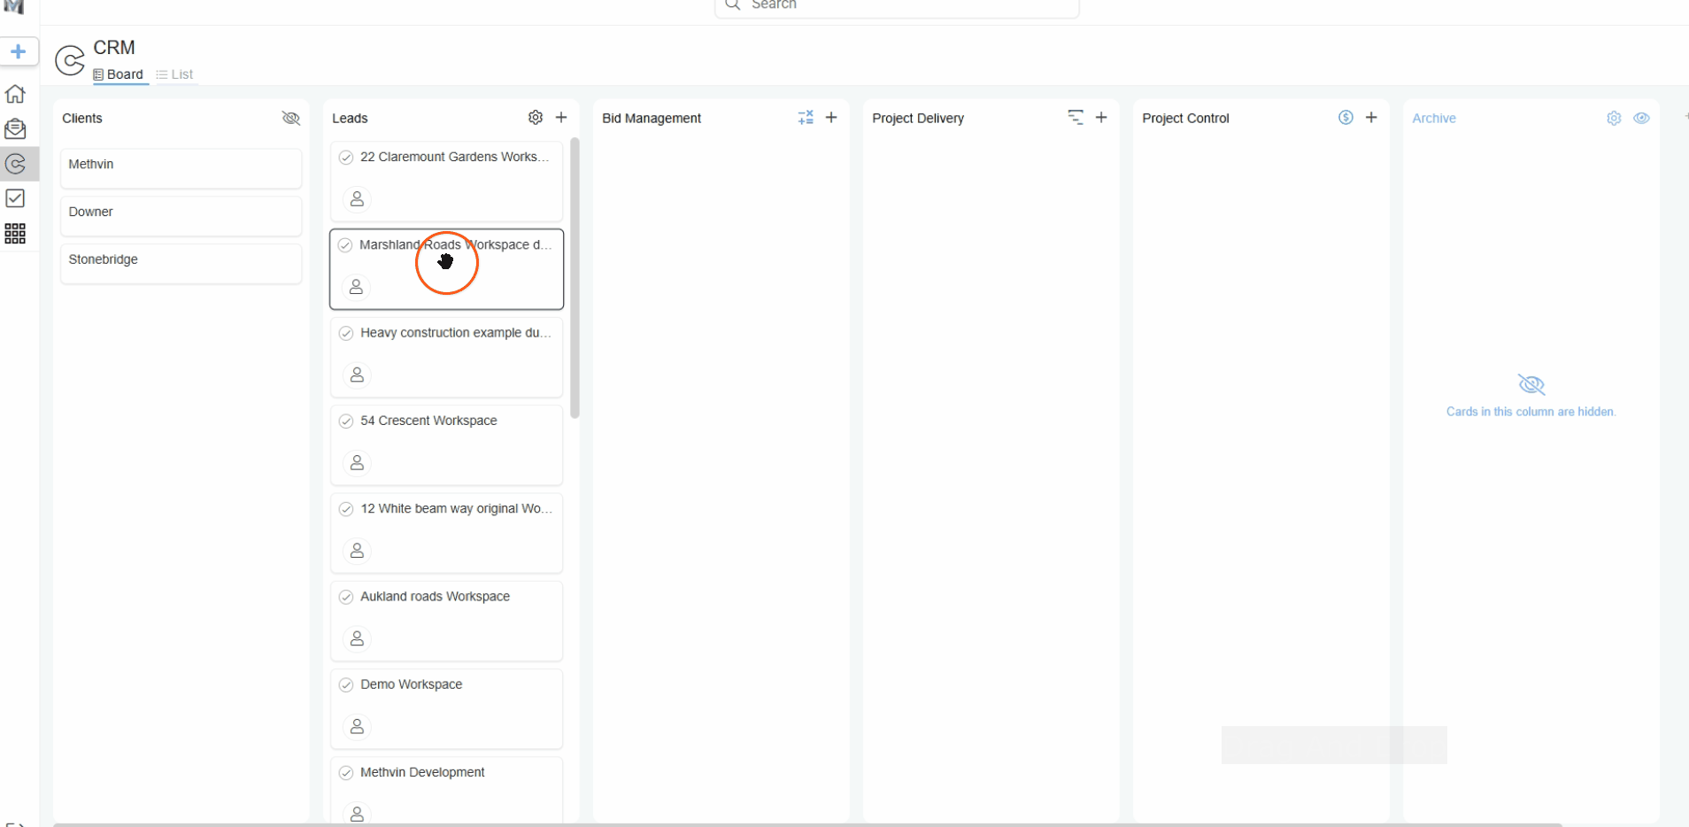Click assignee icon on 54 Crescent Workspace card
This screenshot has width=1689, height=827.
[357, 463]
